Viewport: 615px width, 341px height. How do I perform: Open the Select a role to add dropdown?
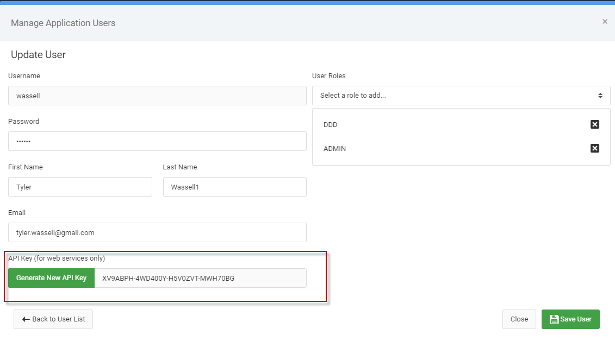(461, 96)
